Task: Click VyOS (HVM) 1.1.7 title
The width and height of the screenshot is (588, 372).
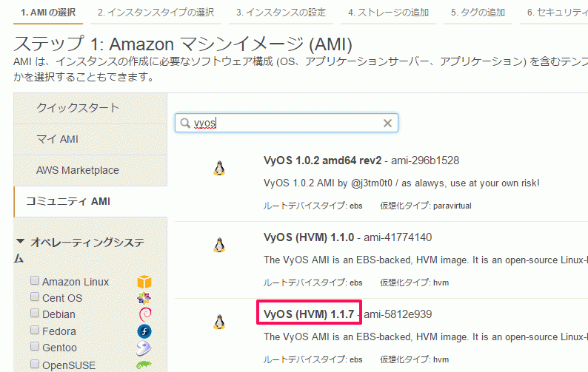Action: tap(309, 314)
